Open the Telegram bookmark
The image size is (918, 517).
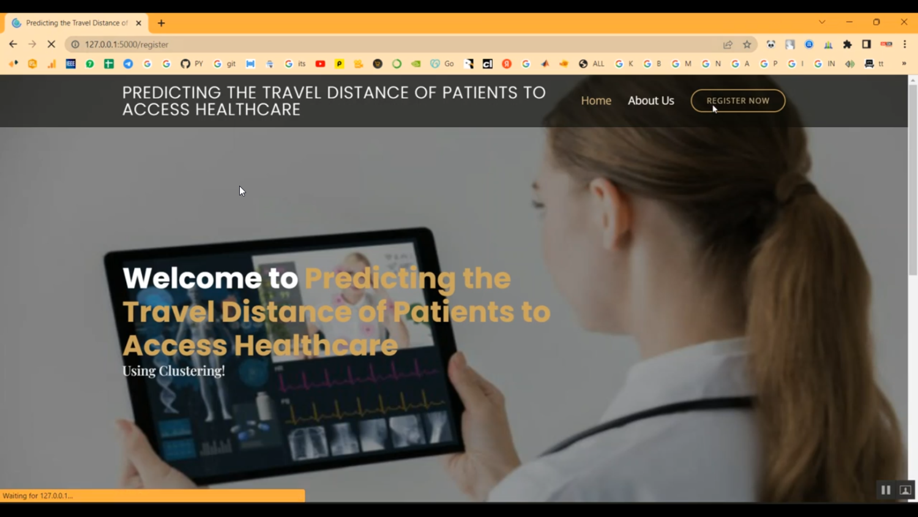pos(128,64)
